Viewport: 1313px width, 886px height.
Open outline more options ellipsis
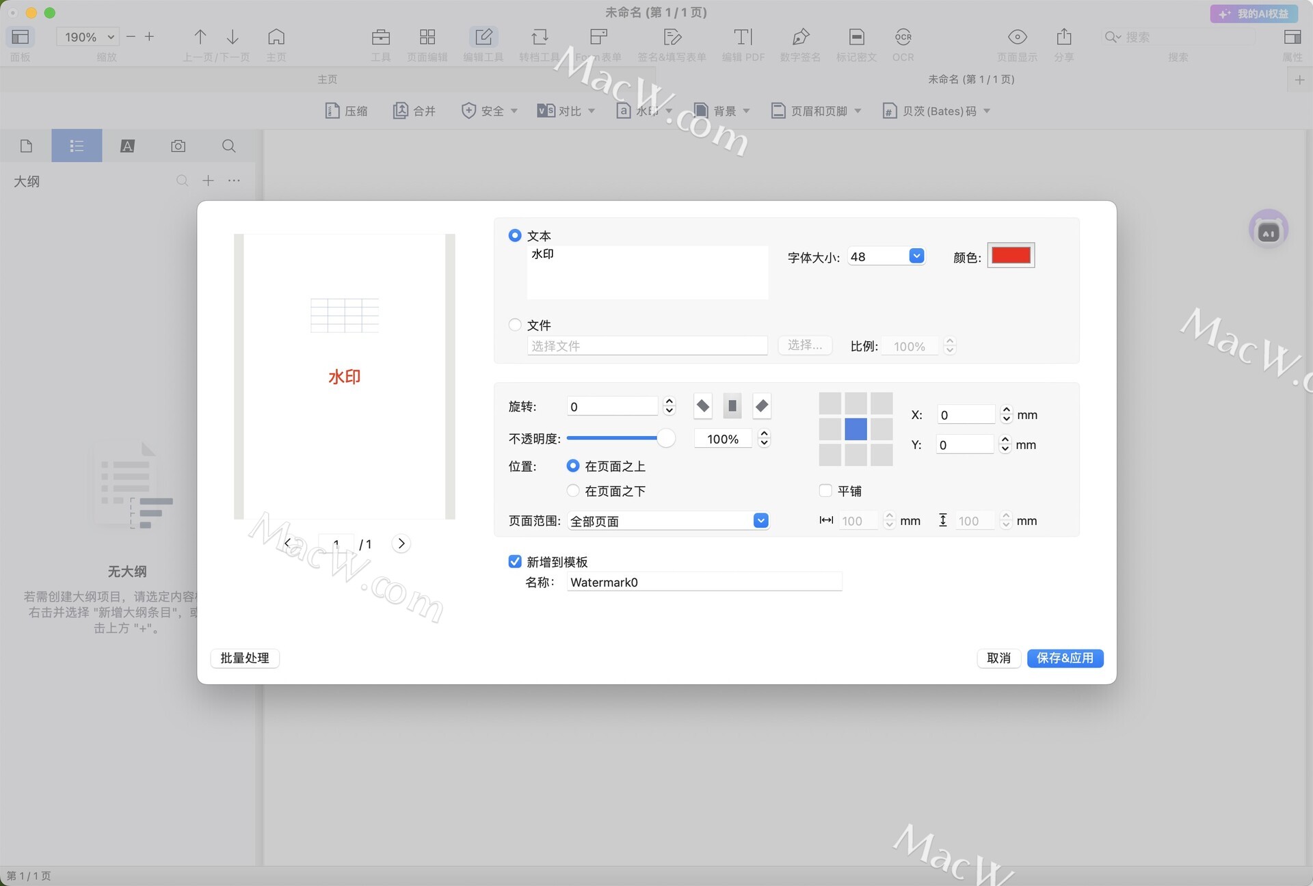coord(234,180)
